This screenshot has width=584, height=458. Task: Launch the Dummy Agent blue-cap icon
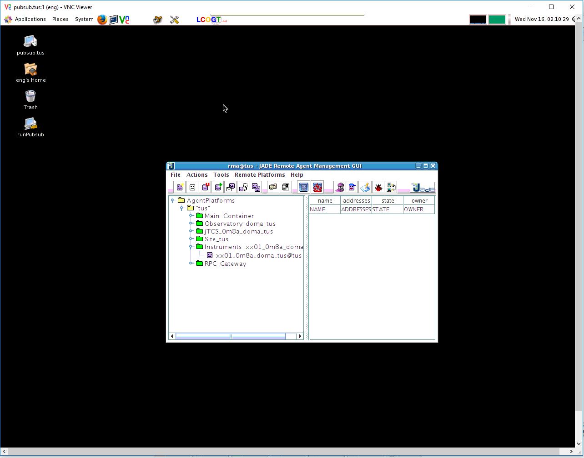click(352, 187)
